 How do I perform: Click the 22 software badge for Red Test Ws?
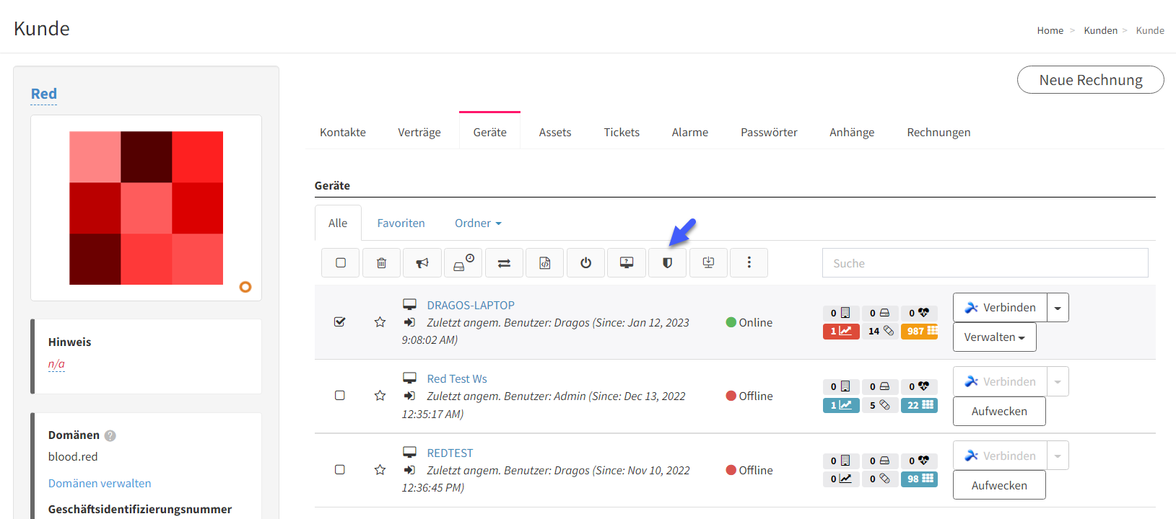coord(919,405)
